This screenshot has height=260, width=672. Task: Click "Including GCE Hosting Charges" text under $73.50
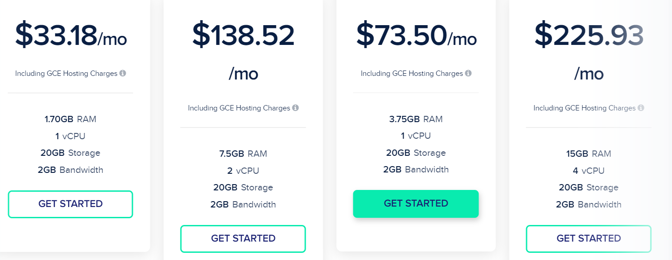(x=412, y=73)
